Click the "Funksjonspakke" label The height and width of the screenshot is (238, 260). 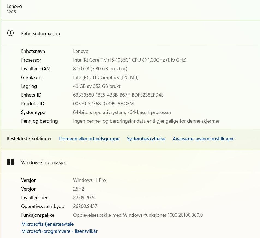pyautogui.click(x=38, y=215)
